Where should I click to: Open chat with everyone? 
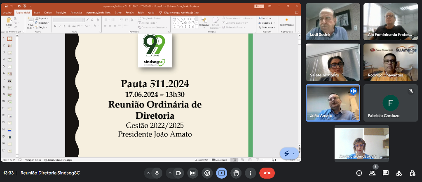pos(385,173)
